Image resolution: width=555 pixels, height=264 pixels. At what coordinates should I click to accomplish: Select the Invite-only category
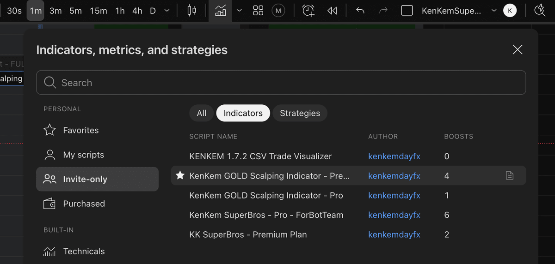coord(97,179)
